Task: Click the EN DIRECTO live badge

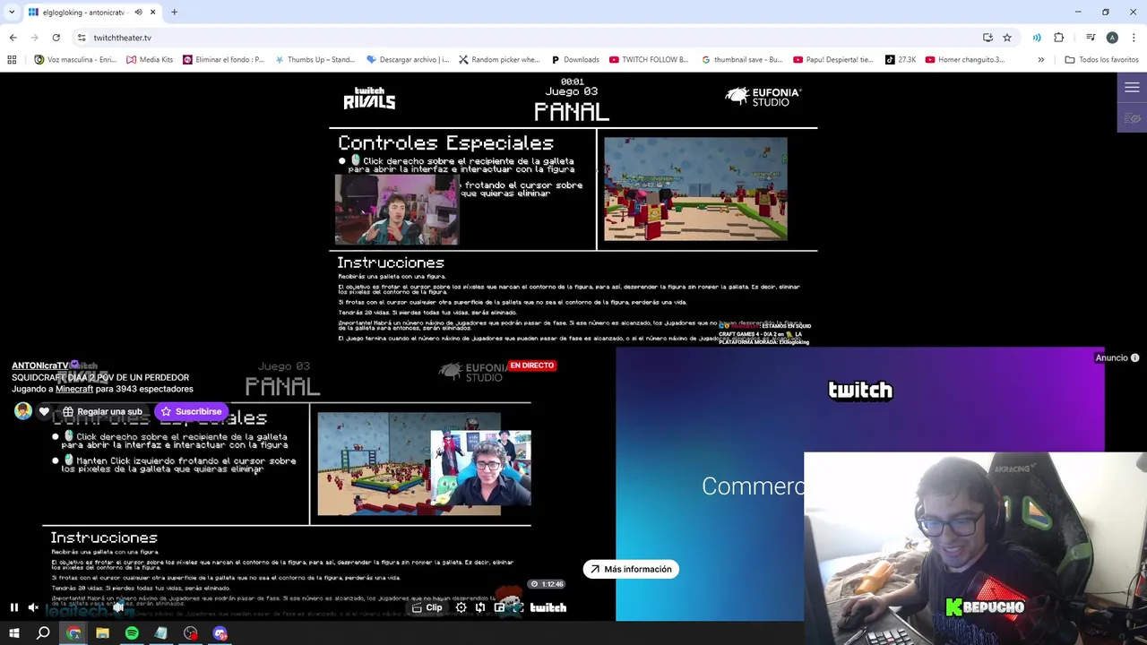Action: [532, 365]
